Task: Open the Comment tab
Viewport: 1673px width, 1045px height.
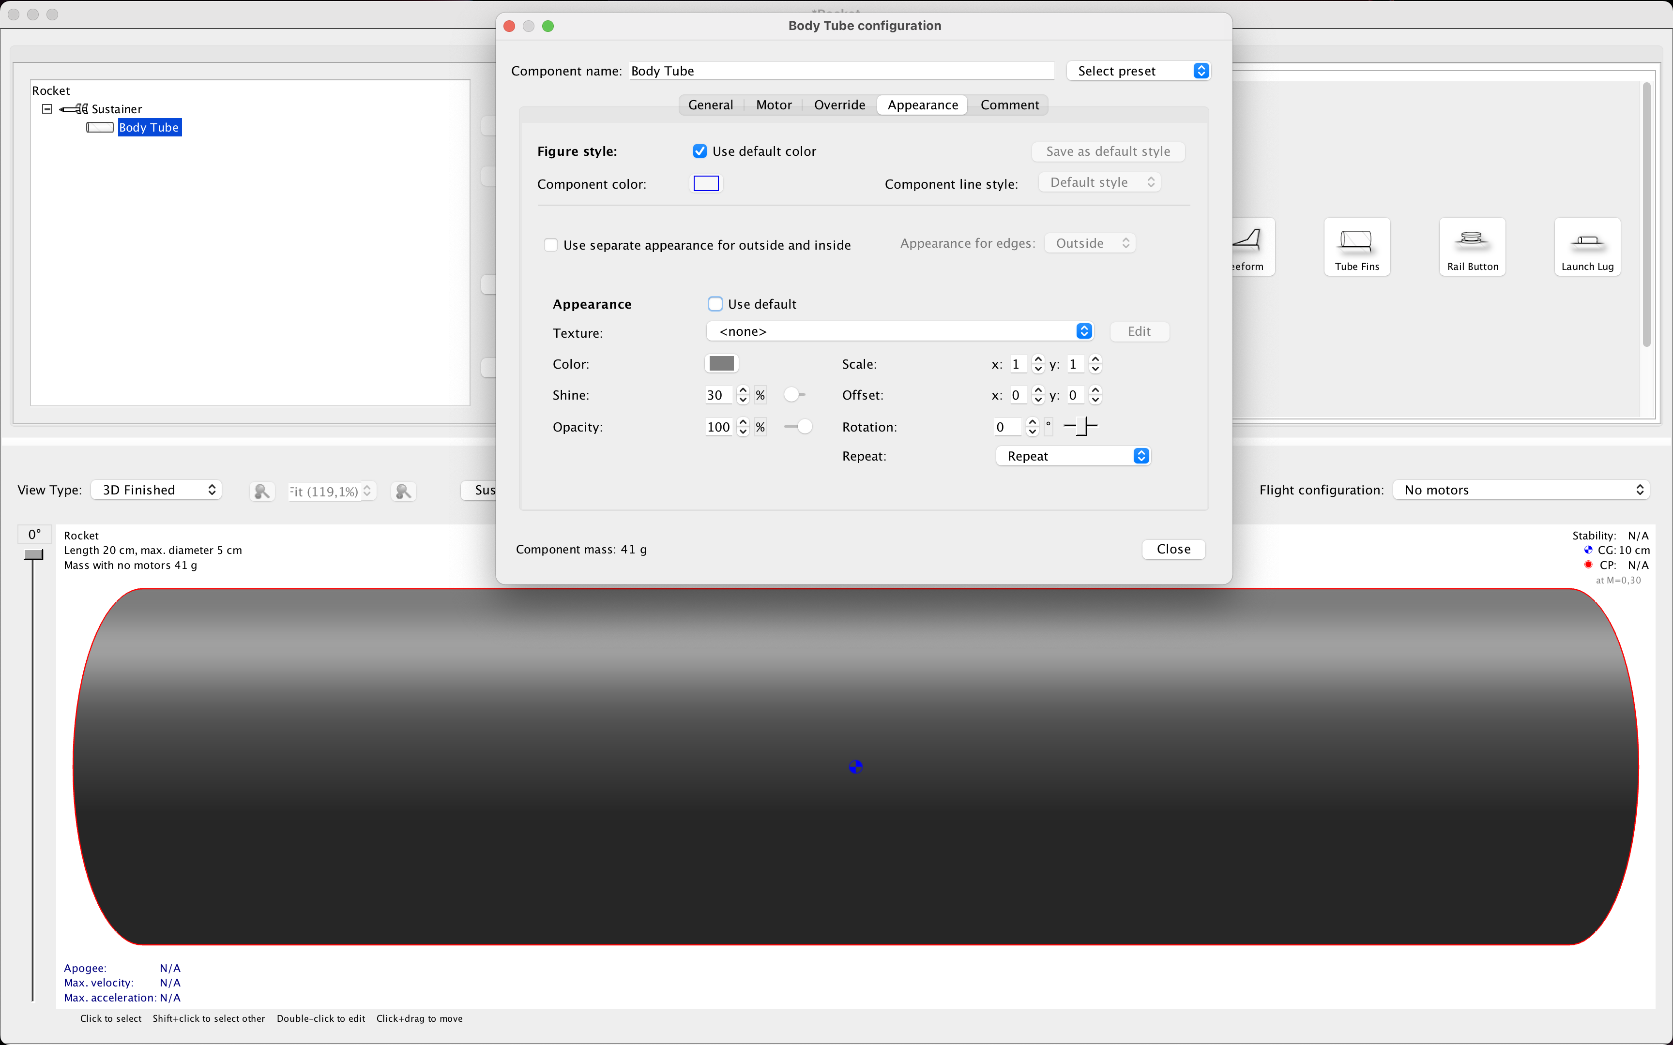Action: pyautogui.click(x=1009, y=104)
